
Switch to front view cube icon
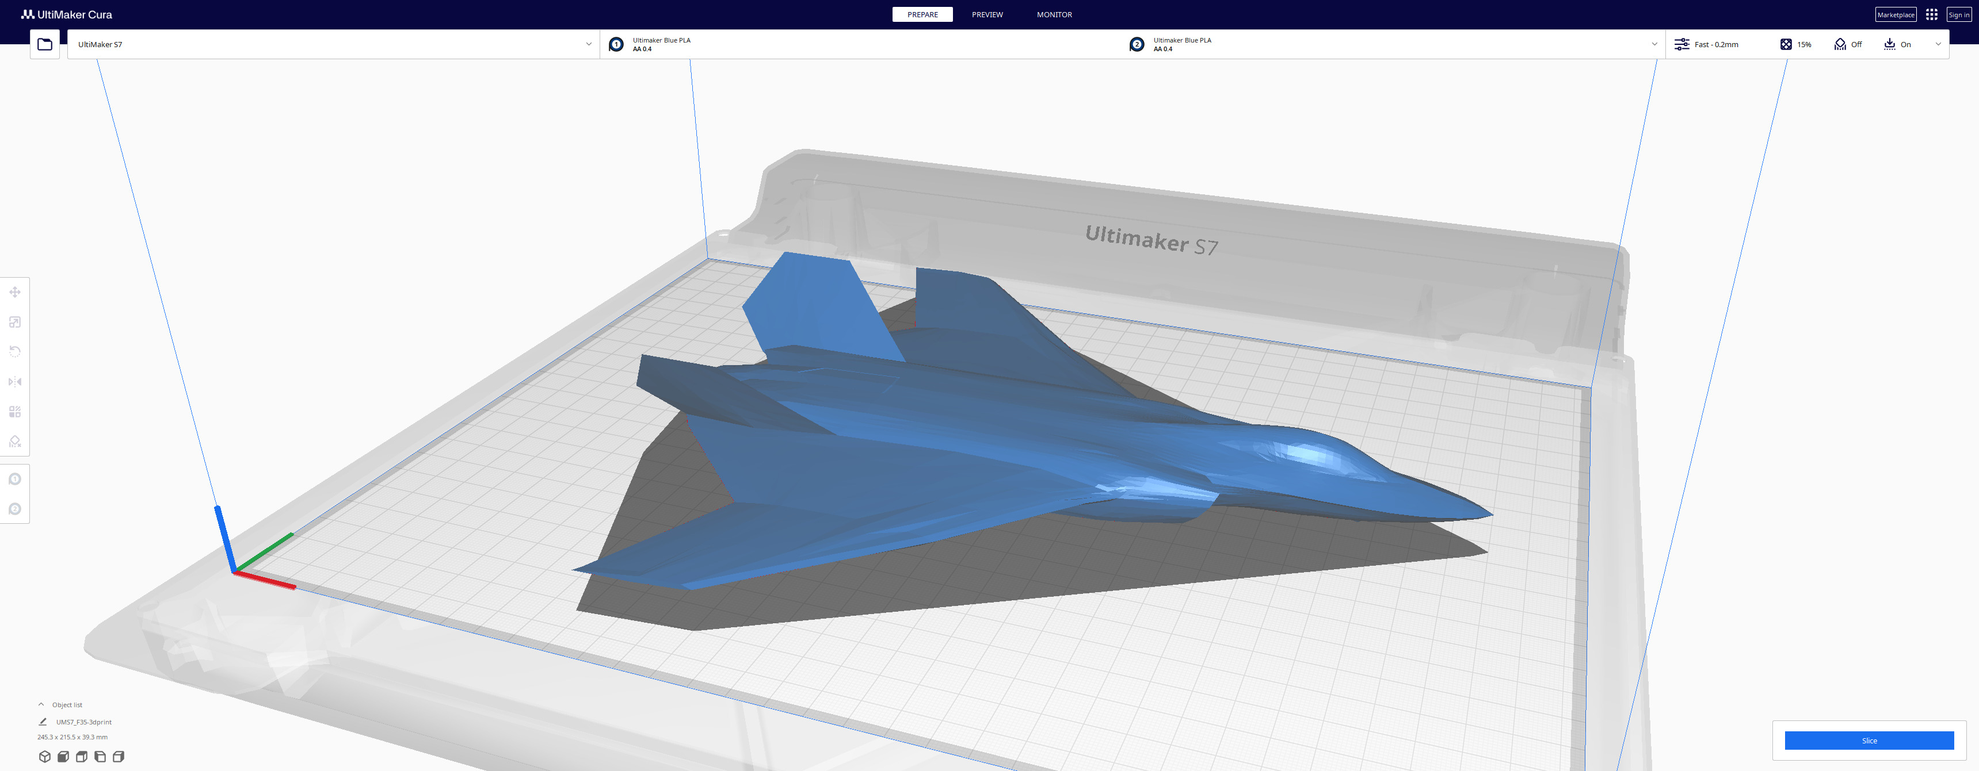63,757
